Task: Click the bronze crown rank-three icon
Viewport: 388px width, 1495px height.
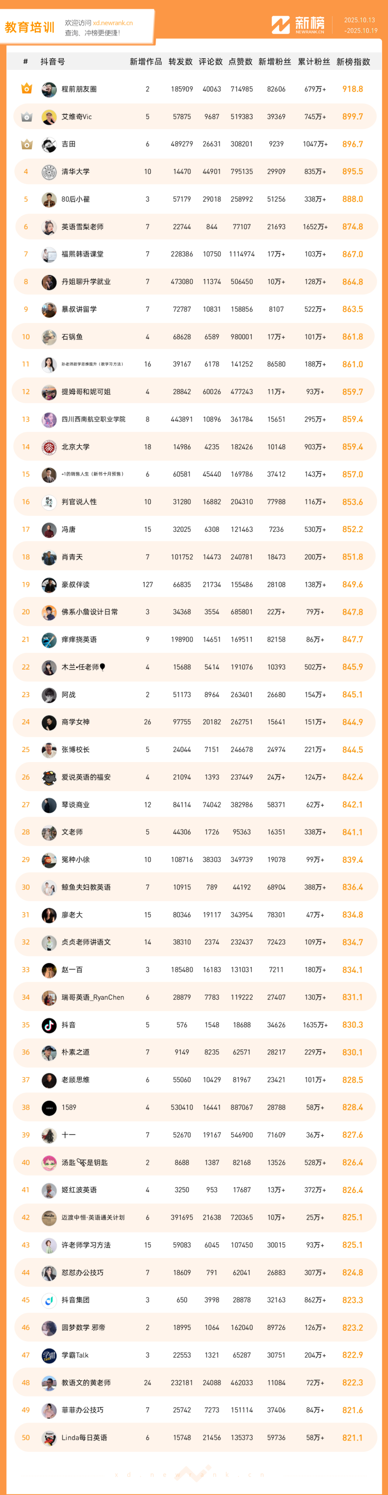Action: (x=26, y=144)
